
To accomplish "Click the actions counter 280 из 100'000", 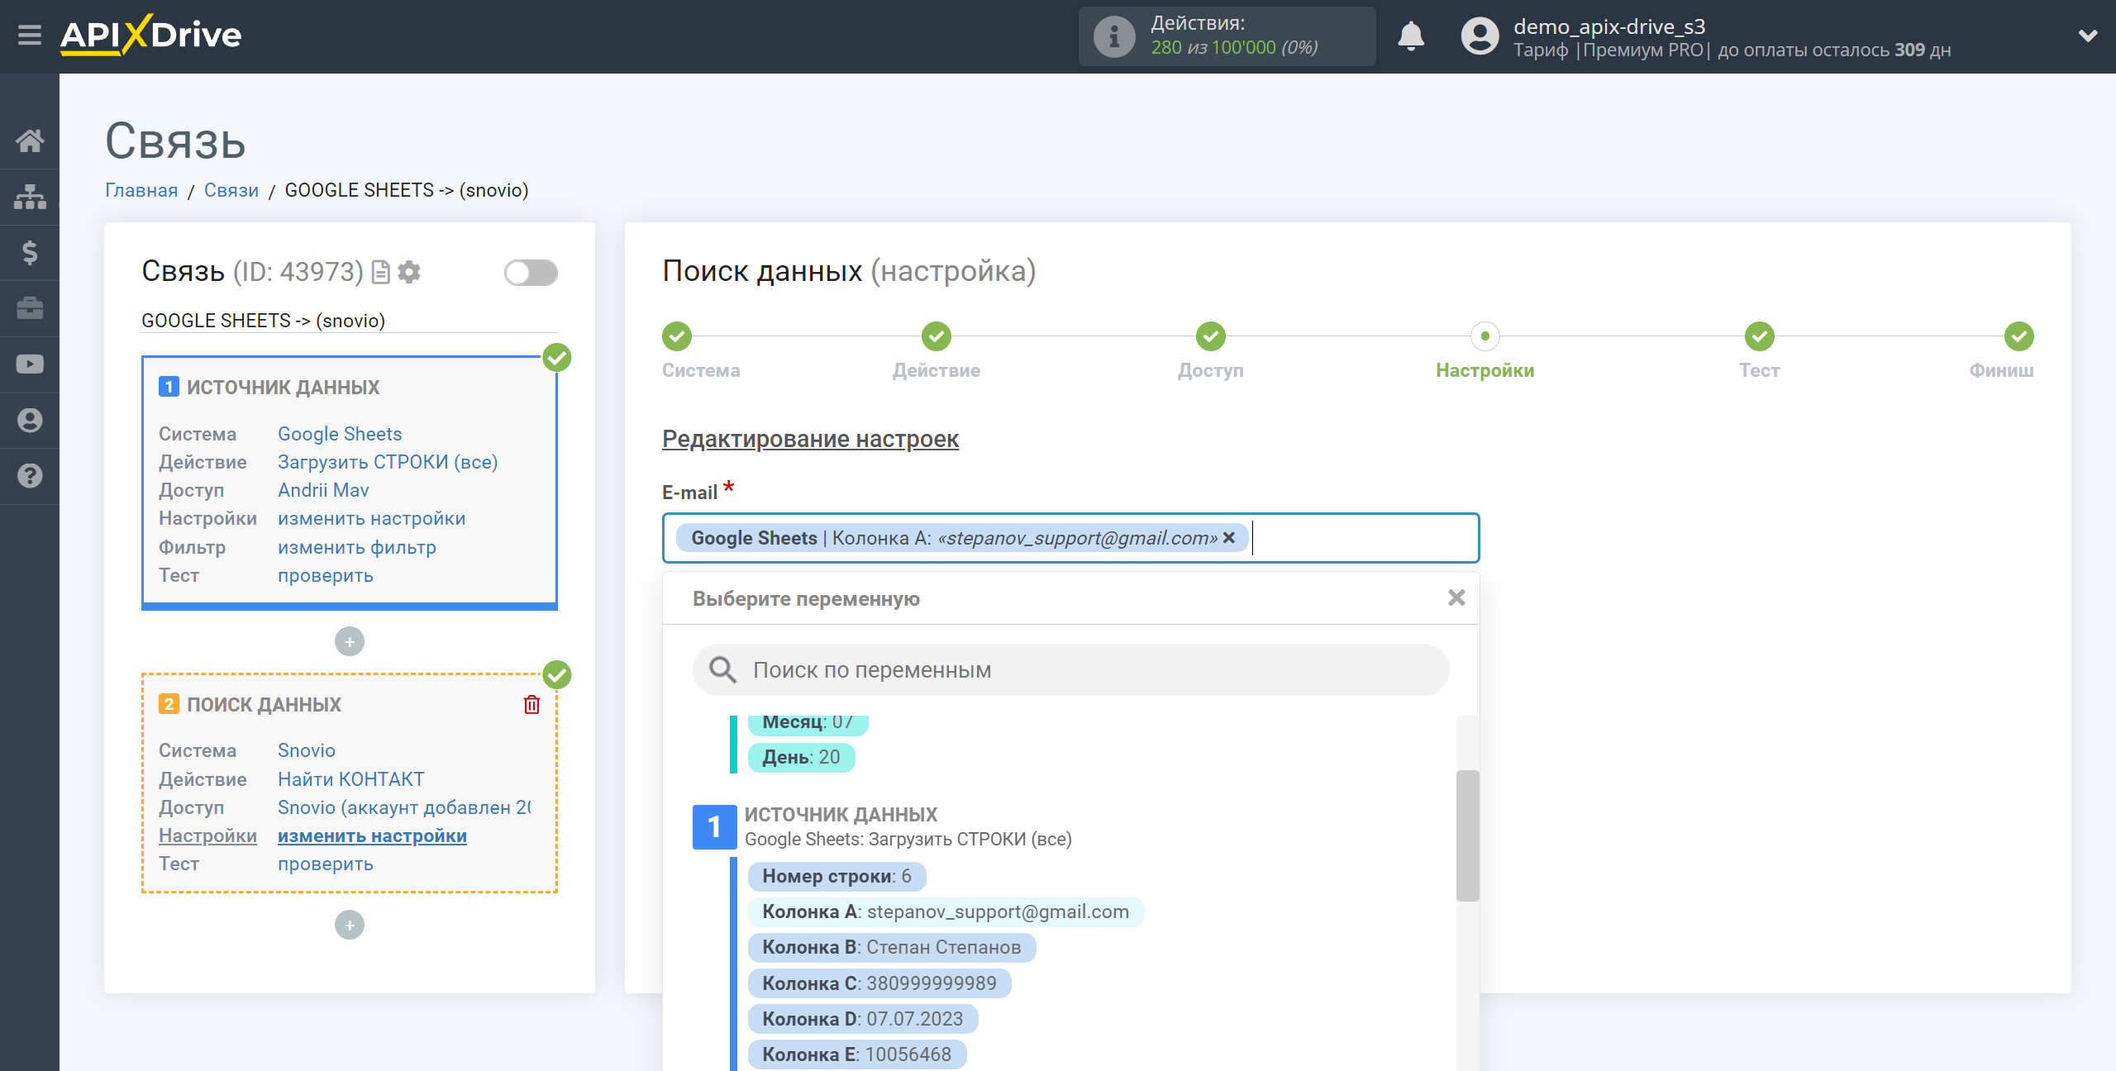I will click(1234, 48).
